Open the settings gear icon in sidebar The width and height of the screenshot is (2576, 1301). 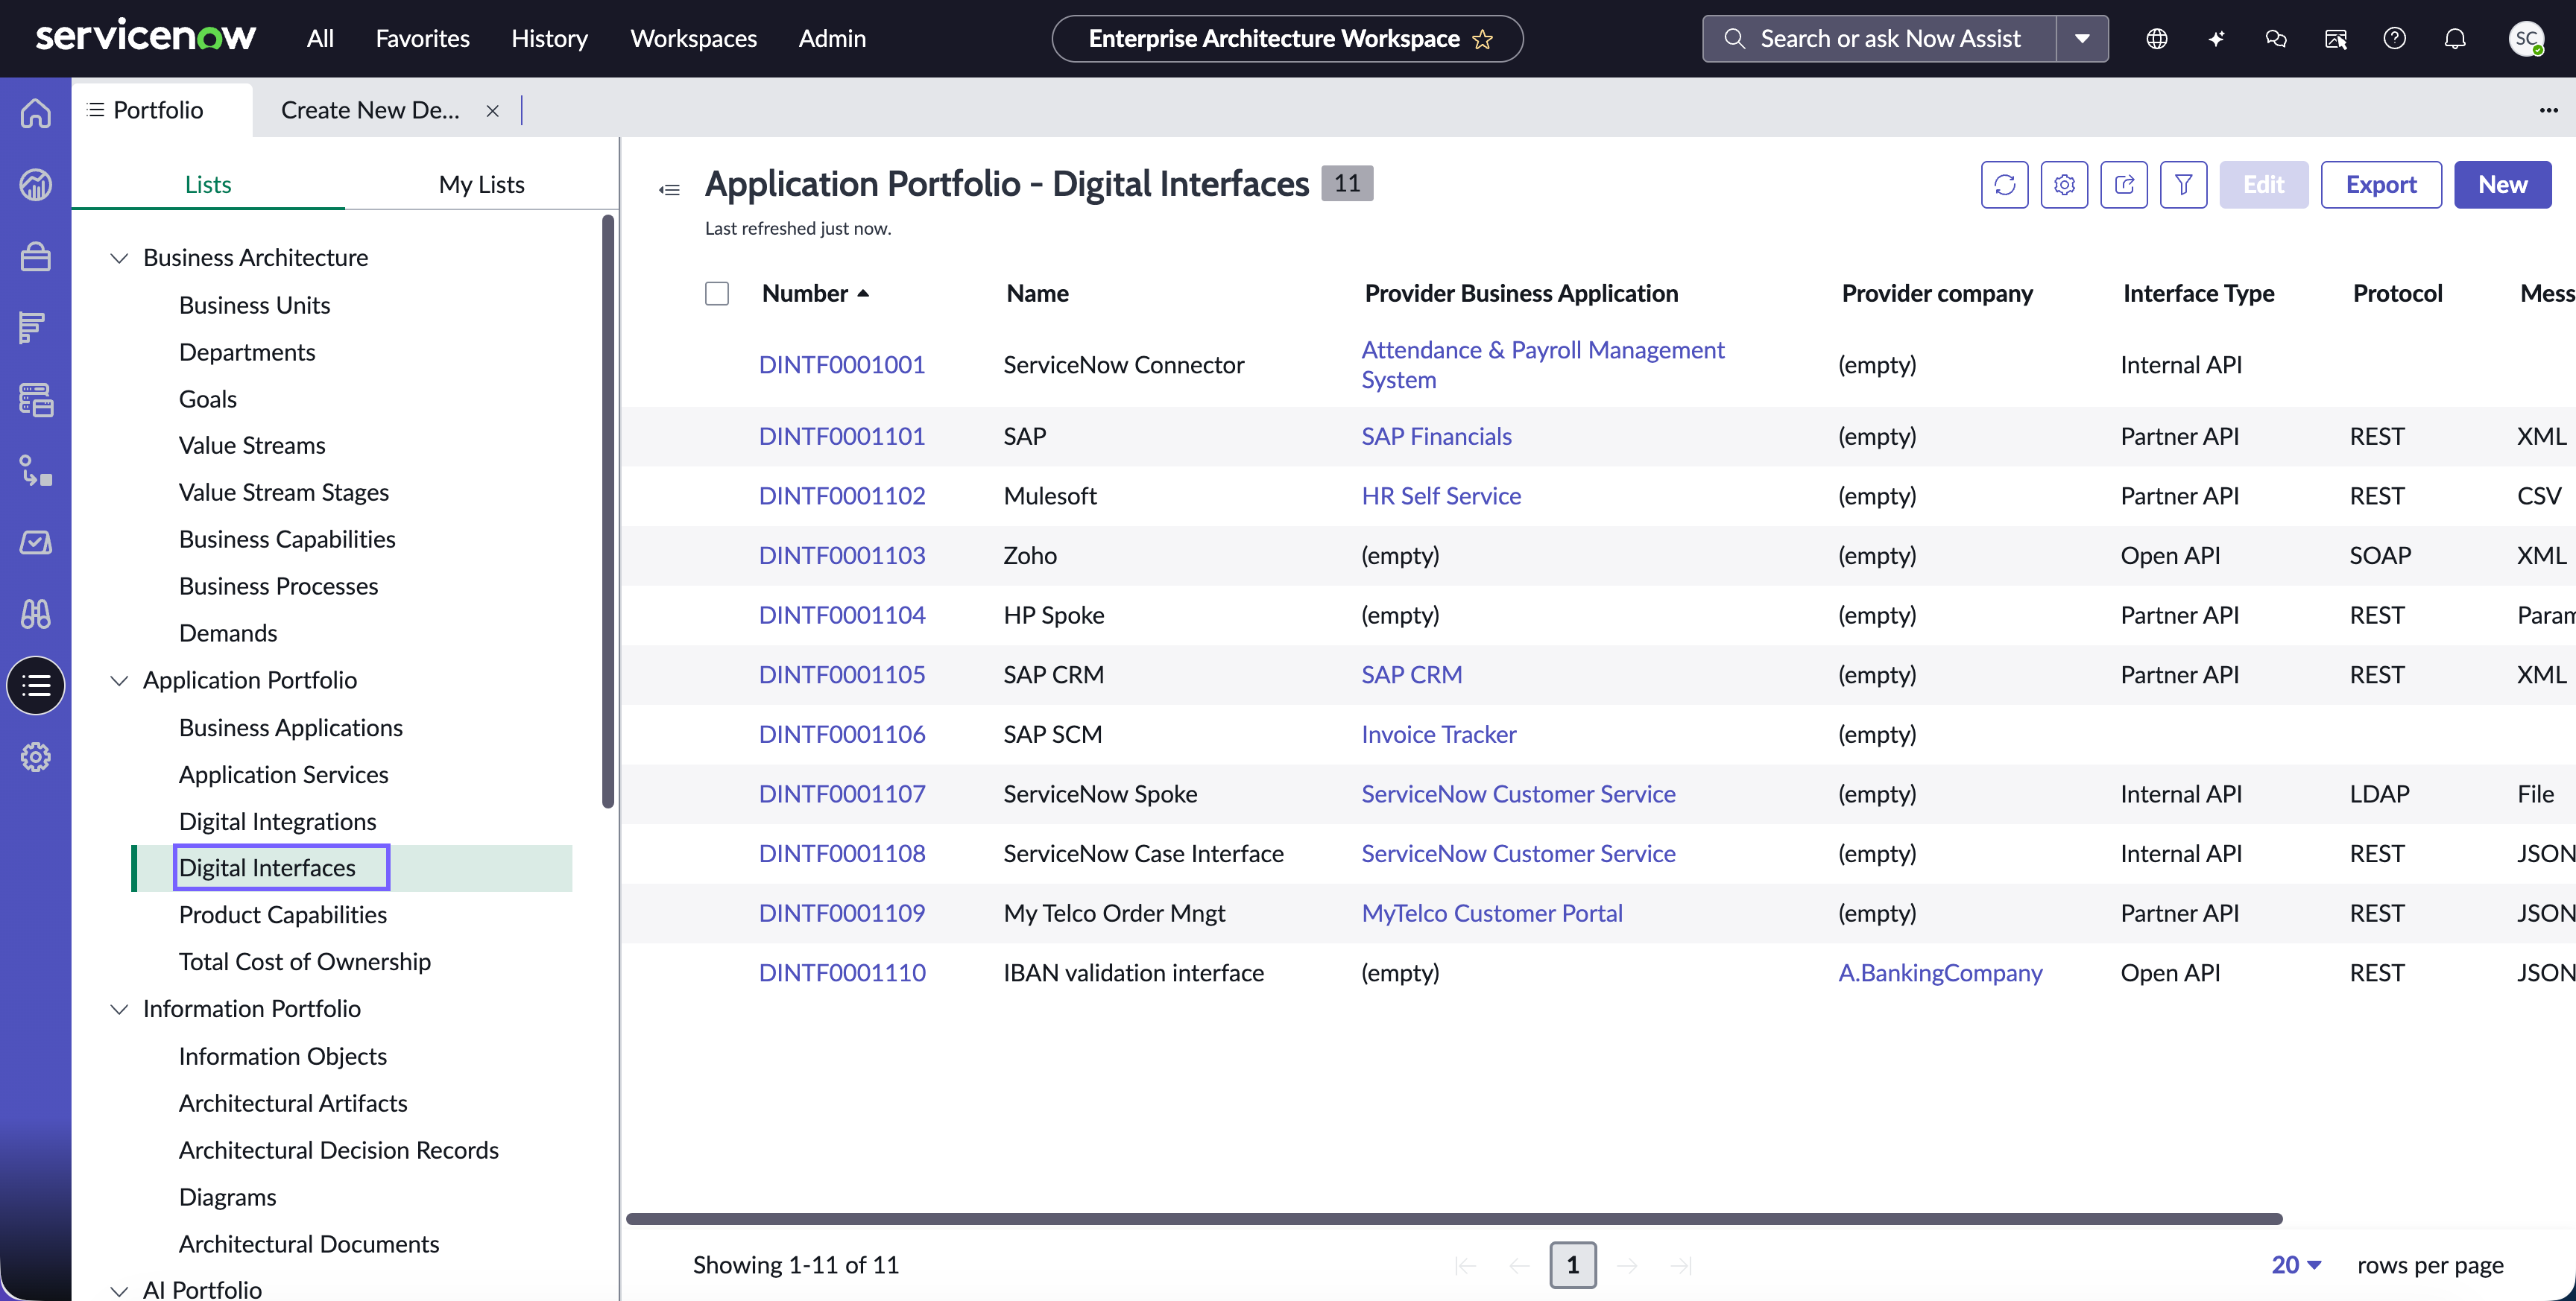(36, 757)
